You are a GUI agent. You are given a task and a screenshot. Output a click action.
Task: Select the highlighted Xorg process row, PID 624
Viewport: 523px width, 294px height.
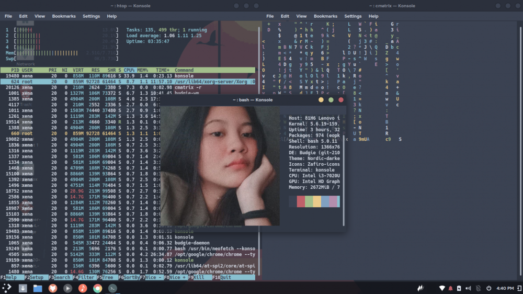point(128,82)
